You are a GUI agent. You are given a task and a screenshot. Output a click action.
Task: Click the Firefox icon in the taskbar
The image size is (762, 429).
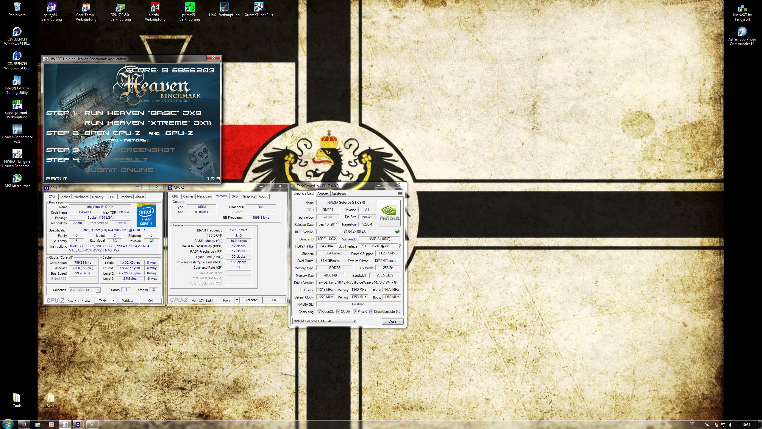coord(24,425)
